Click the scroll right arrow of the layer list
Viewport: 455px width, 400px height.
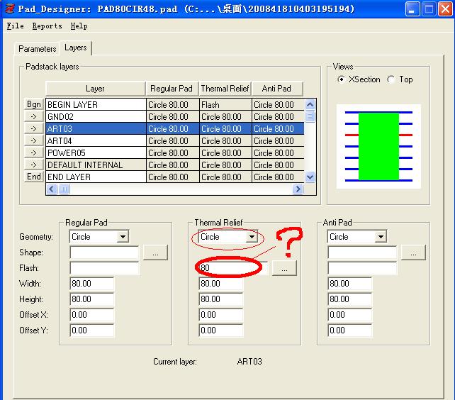298,189
